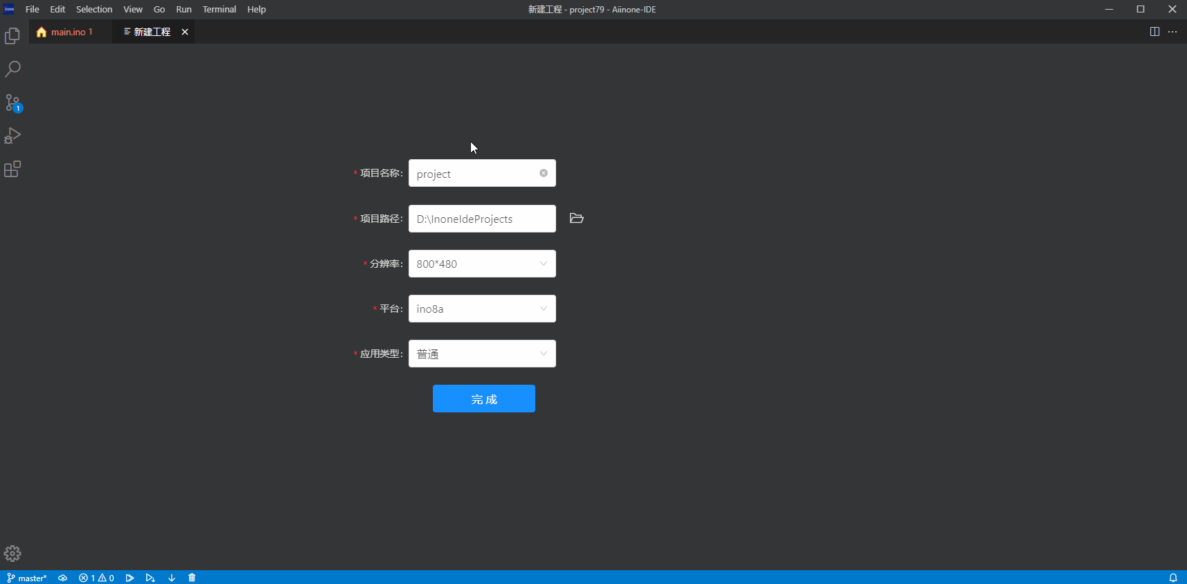Open the Run menu
This screenshot has height=584, width=1187.
point(184,9)
